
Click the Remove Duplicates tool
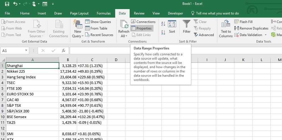pyautogui.click(x=251, y=28)
